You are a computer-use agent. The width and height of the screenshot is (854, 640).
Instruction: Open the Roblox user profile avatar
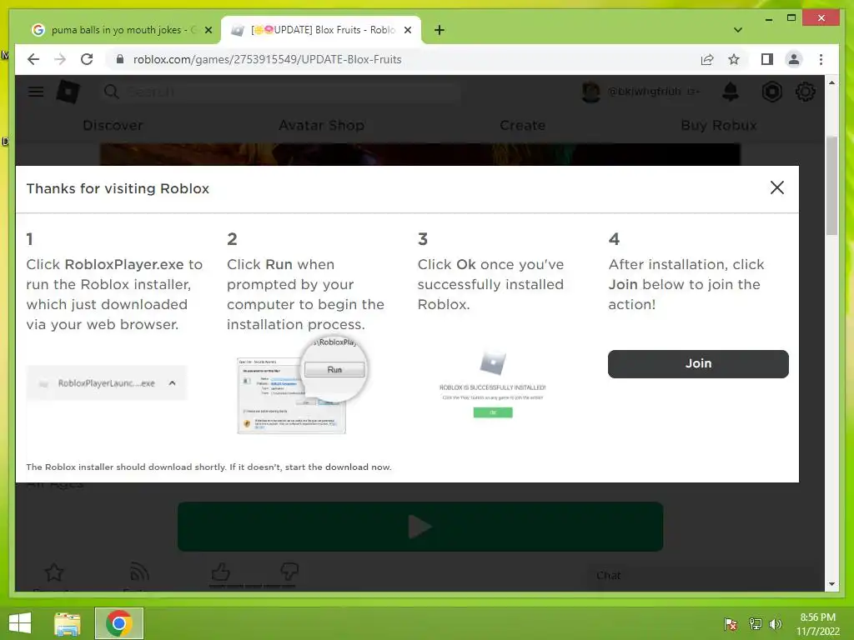pos(591,92)
